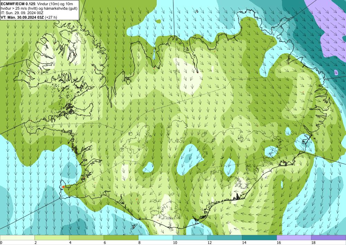Screen dimensions: 346x245
Task: Select the scale label '18' under the colorbar
Action: [x=313, y=243]
